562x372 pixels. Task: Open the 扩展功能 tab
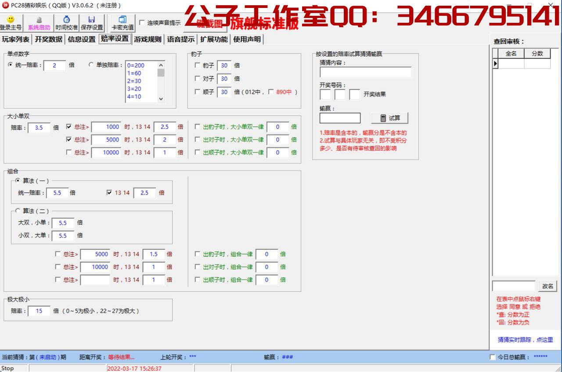(x=214, y=39)
